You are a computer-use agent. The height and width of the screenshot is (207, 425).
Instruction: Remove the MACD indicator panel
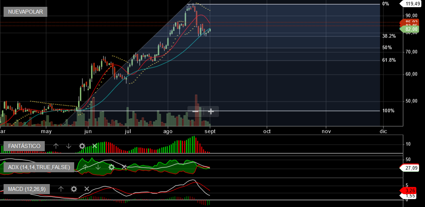tap(87, 189)
